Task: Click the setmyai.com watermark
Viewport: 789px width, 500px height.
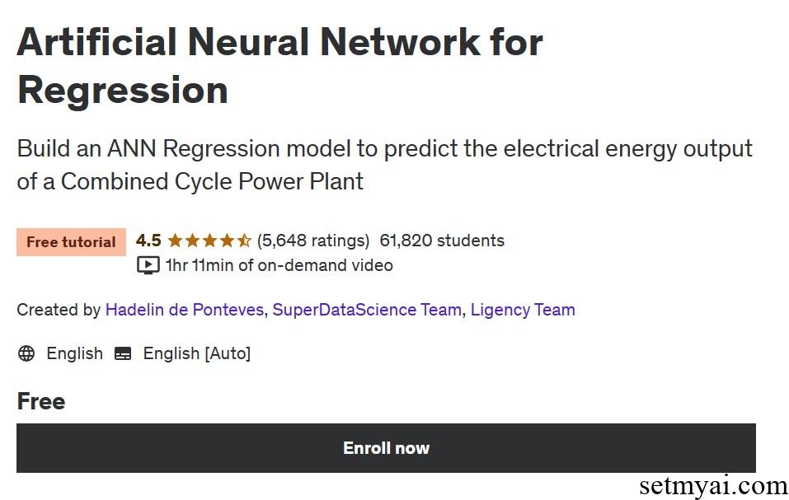Action: [x=713, y=486]
